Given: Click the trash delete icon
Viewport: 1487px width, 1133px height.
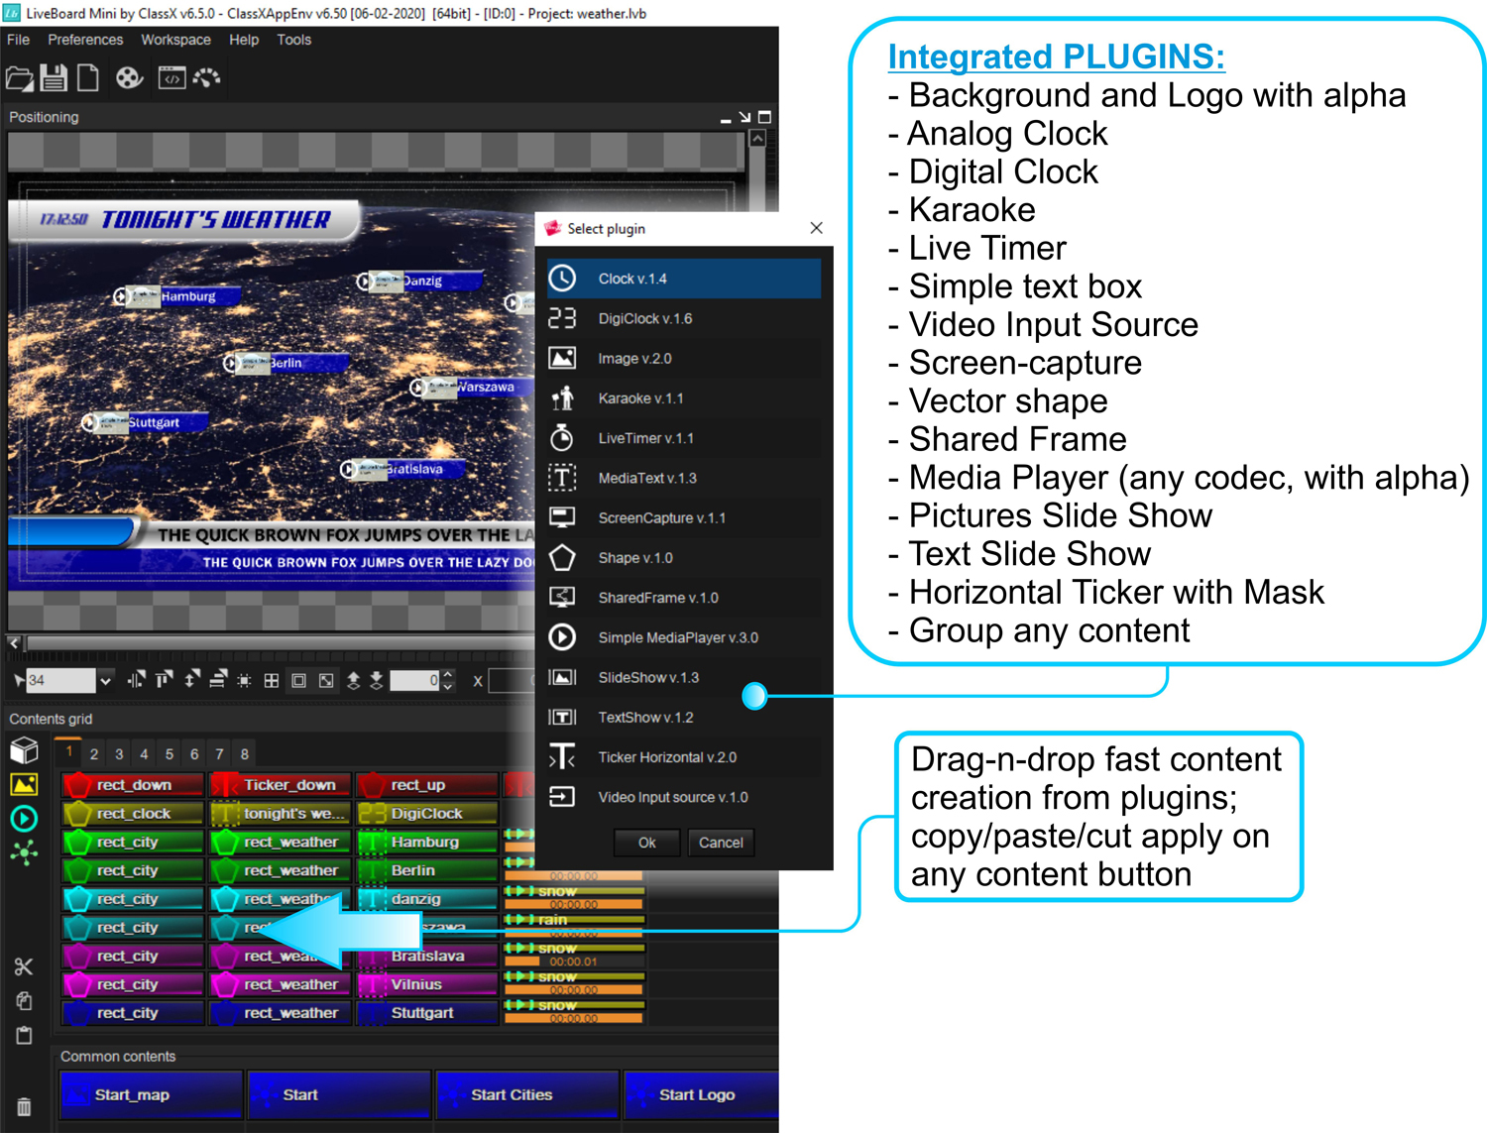Looking at the screenshot, I should pos(24,1106).
